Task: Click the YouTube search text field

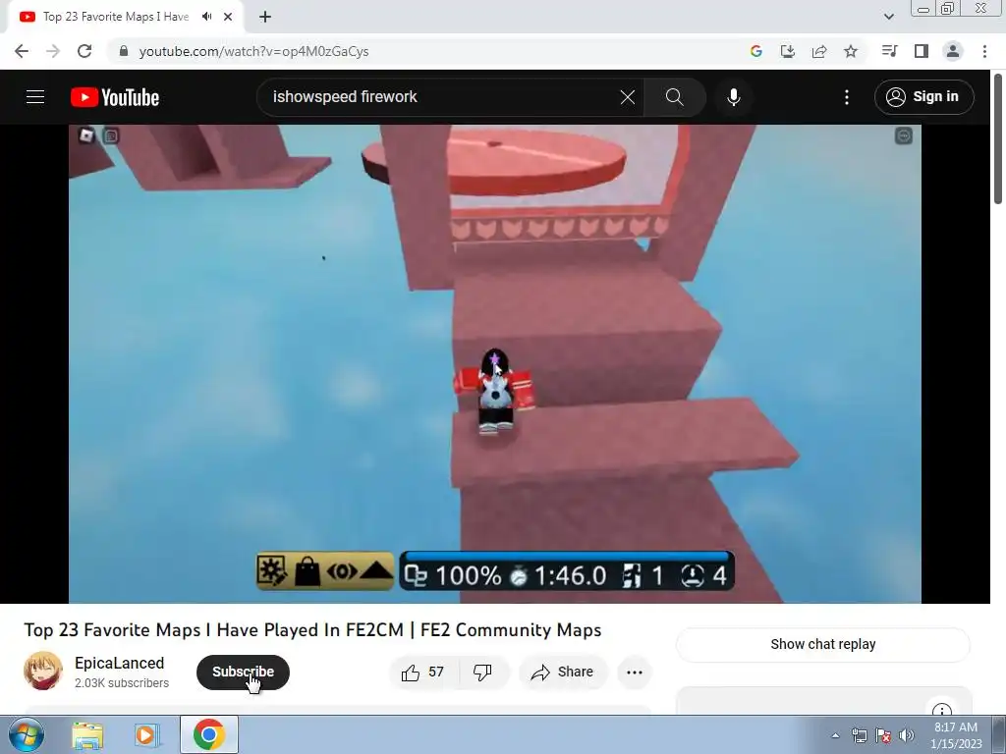Action: coord(443,97)
